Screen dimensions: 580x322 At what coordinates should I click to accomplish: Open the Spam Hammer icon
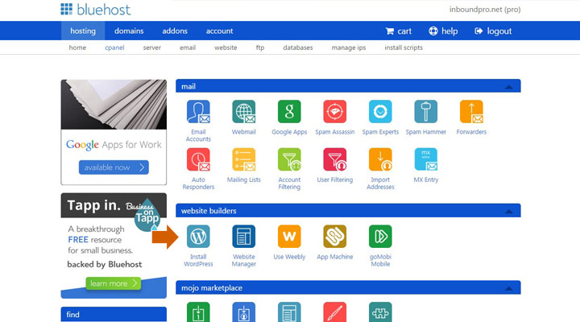click(x=426, y=112)
